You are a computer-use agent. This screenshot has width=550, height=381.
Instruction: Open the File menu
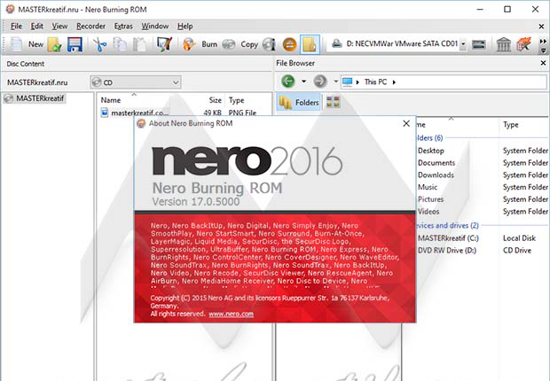[16, 27]
